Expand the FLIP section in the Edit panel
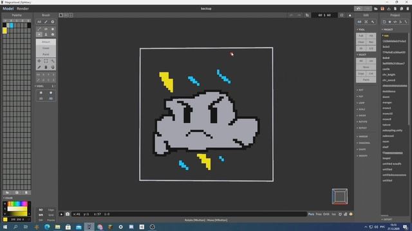 pos(361,96)
